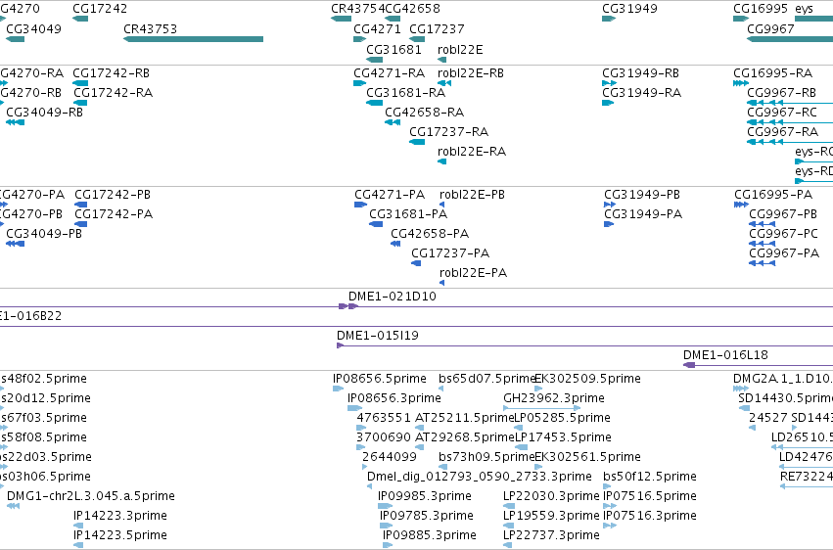Click transcript CG17237-RA
The width and height of the screenshot is (833, 550).
449,132
